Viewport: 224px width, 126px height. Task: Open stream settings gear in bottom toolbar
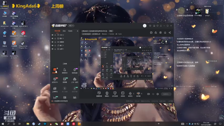click(x=157, y=94)
